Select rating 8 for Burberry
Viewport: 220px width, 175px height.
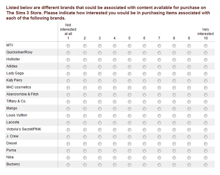point(174,165)
